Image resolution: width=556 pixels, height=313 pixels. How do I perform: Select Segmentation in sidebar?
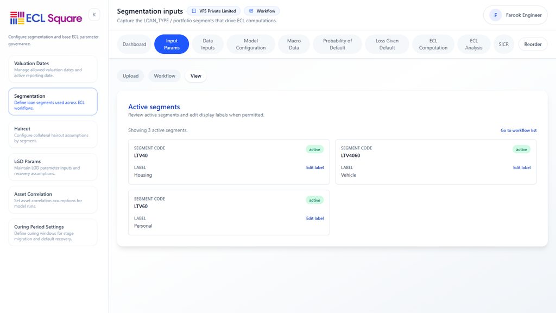tap(53, 102)
